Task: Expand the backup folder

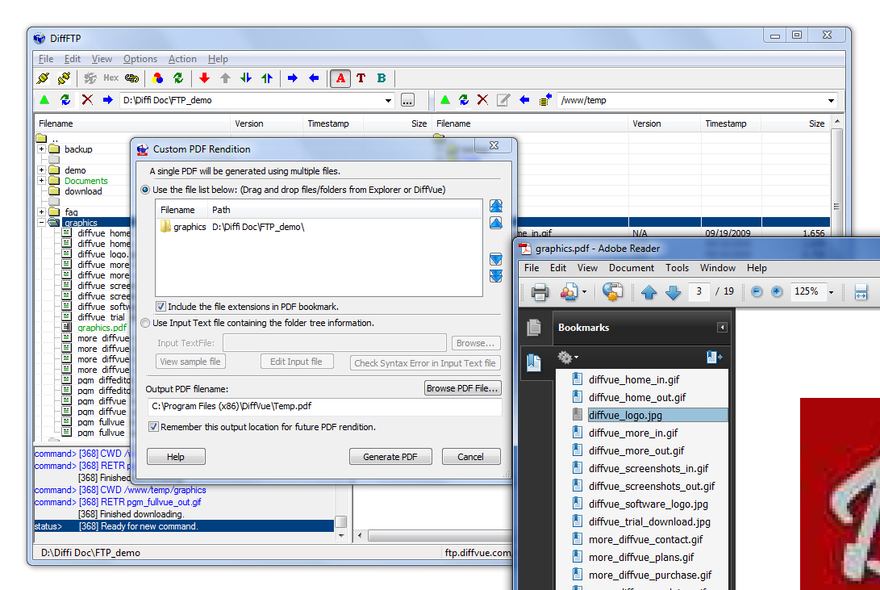Action: (x=41, y=149)
